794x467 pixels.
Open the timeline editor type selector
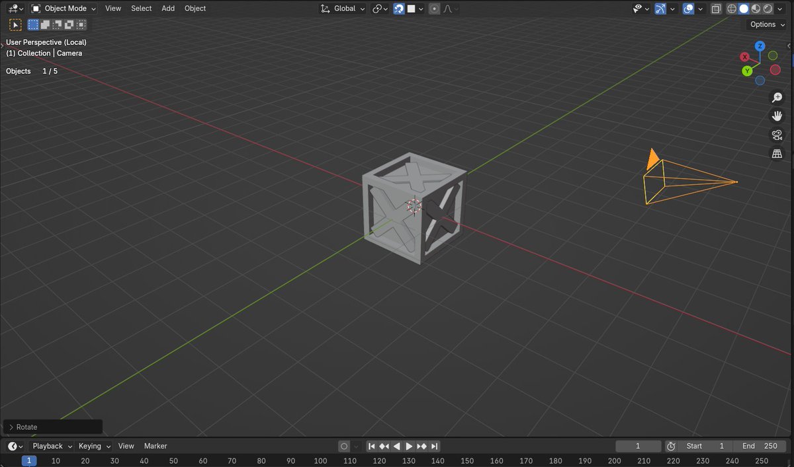(15, 446)
